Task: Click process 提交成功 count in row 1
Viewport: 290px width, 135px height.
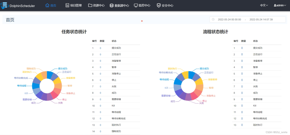Action: [x=242, y=48]
